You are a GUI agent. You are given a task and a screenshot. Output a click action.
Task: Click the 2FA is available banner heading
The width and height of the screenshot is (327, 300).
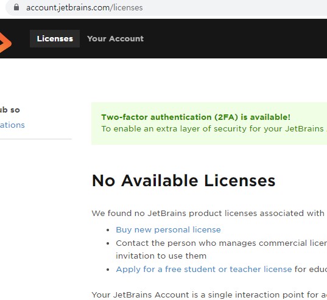195,117
